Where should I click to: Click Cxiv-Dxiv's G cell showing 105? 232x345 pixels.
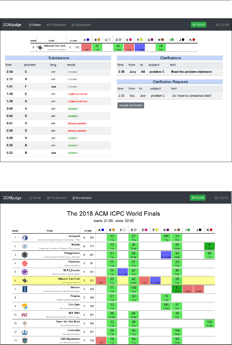(x=166, y=307)
